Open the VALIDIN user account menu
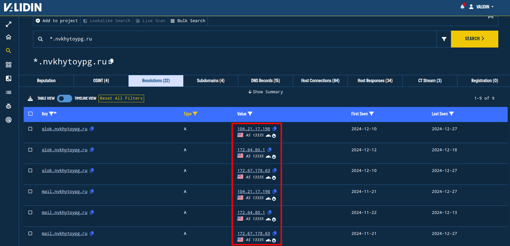Viewport: 510px width, 246px height. pos(482,7)
